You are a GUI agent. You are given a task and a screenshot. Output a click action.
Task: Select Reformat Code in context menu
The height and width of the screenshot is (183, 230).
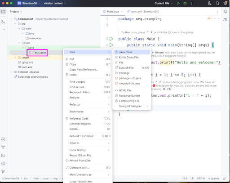coord(88,119)
